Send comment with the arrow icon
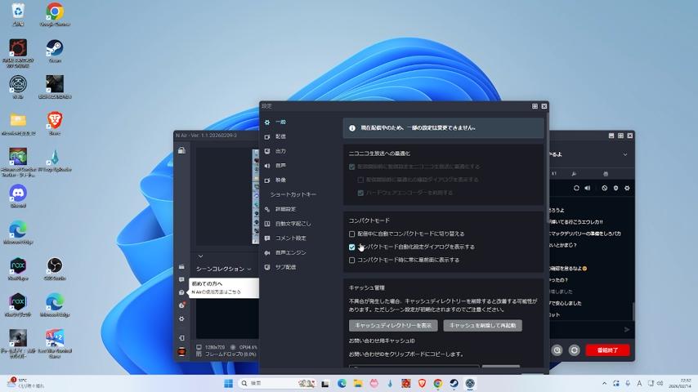The width and height of the screenshot is (698, 392). 627,330
